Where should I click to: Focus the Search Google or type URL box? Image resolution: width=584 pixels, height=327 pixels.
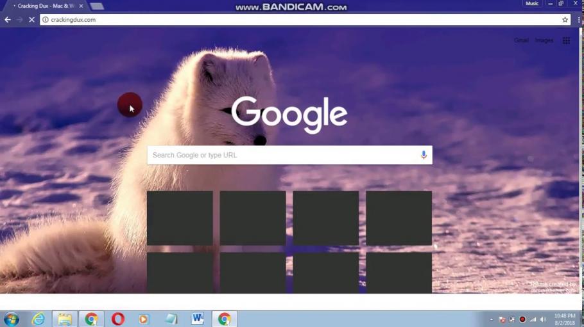290,155
